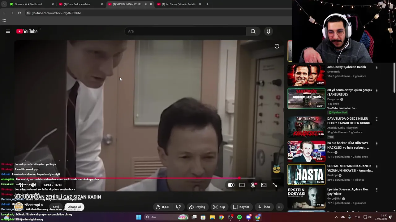Open the YouTube hamburger guide menu
The width and height of the screenshot is (396, 222).
click(x=8, y=31)
